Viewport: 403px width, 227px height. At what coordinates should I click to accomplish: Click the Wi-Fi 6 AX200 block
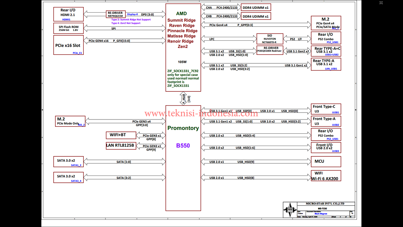tap(326, 176)
